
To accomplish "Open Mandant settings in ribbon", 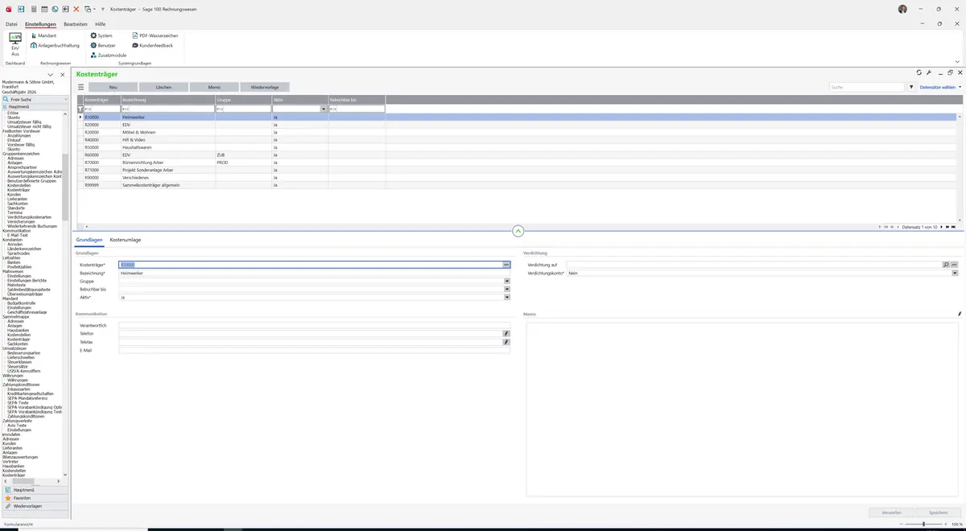I will pyautogui.click(x=44, y=35).
